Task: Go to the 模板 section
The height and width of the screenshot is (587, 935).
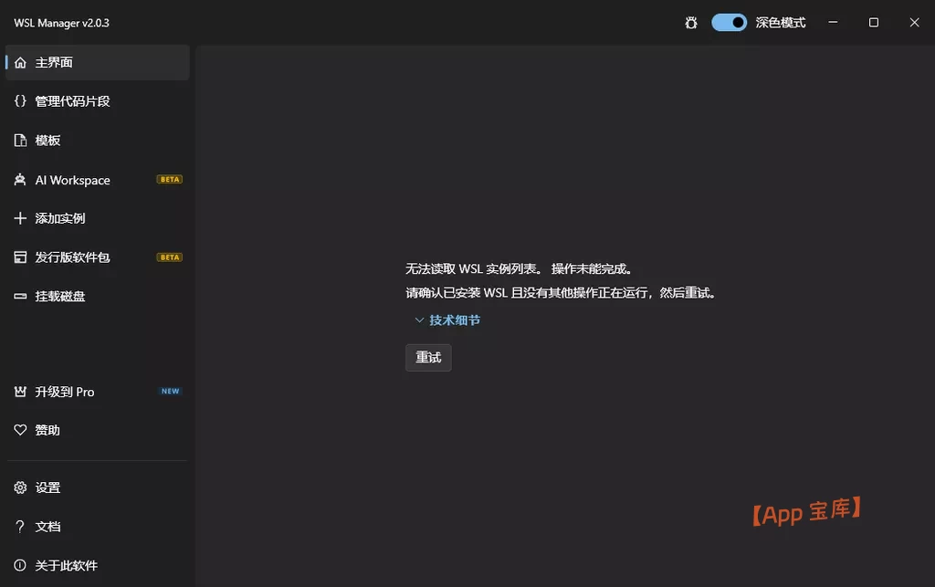Action: (x=47, y=141)
